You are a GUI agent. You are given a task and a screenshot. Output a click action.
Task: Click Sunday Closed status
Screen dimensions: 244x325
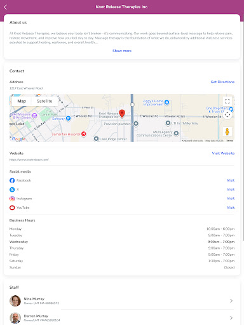pos(229,267)
